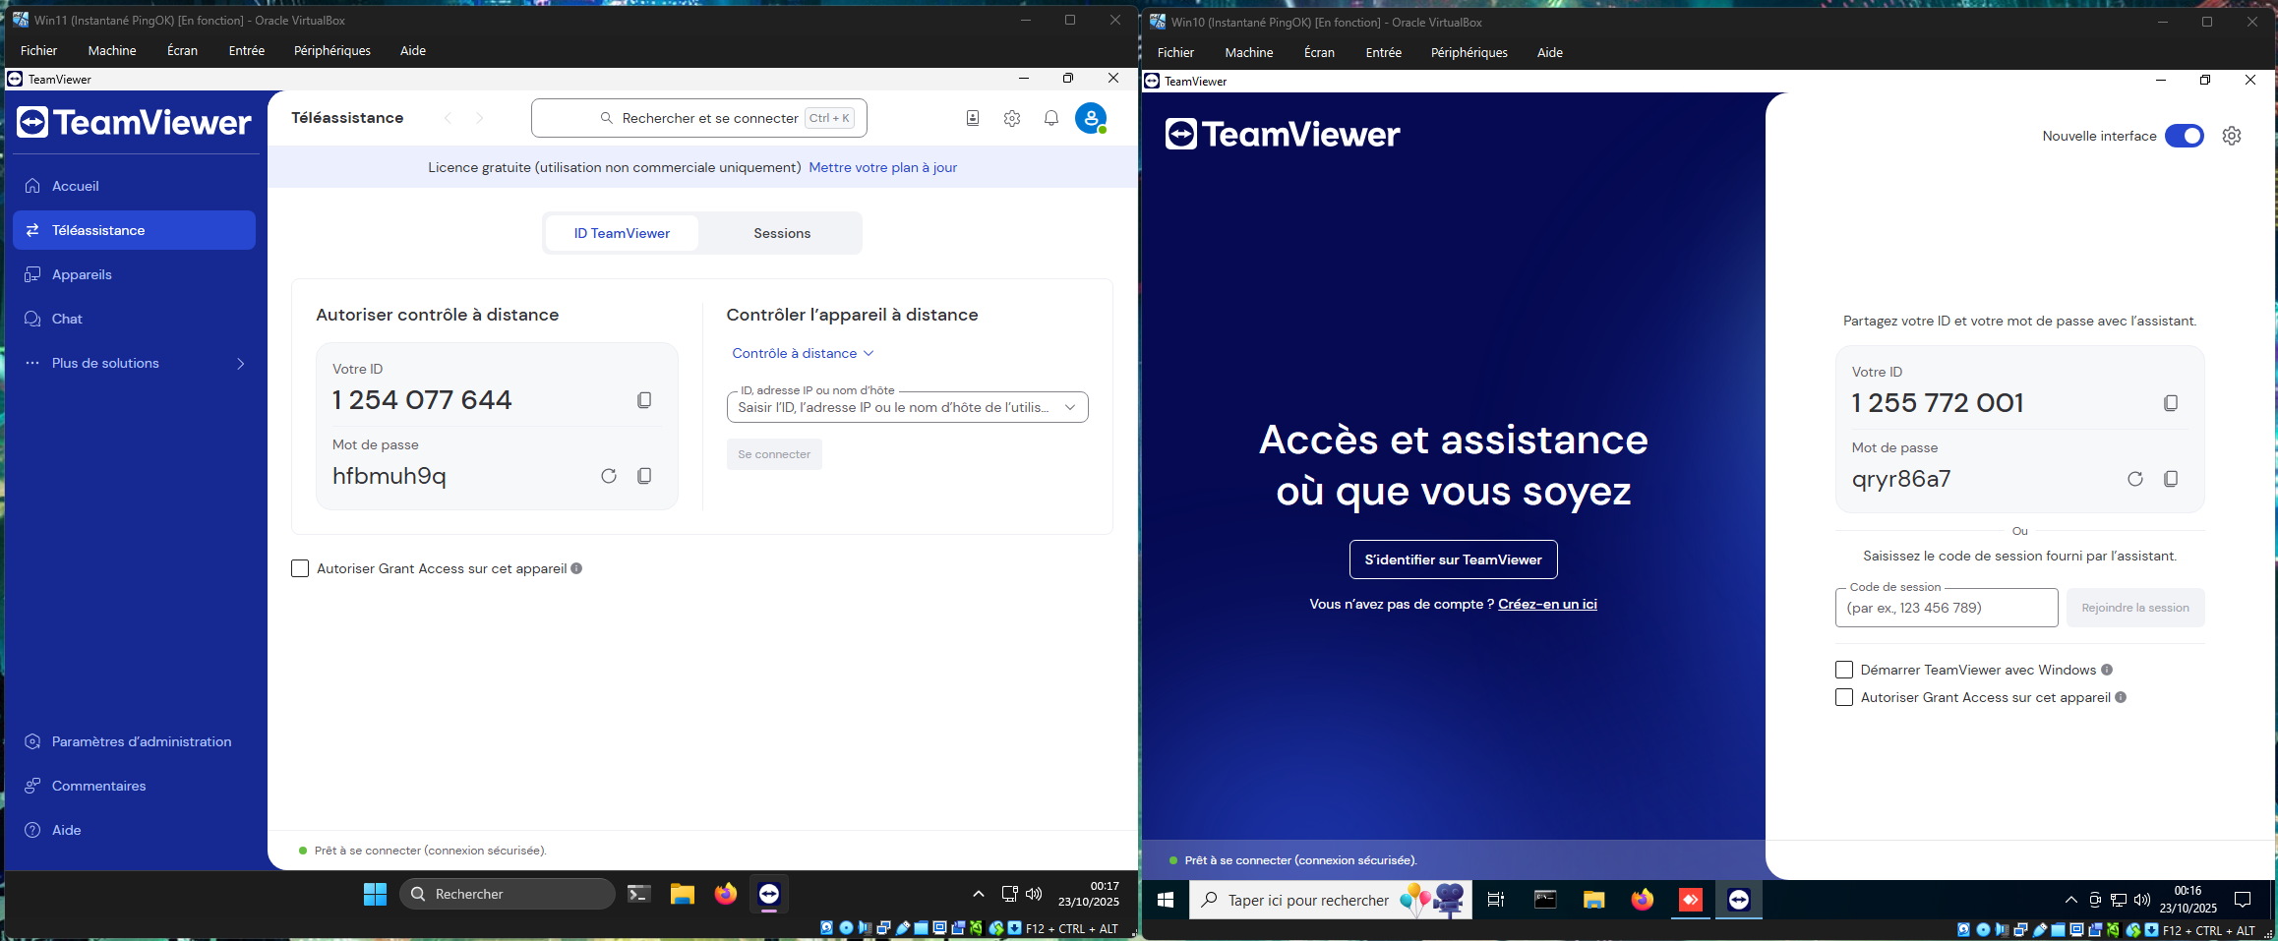The width and height of the screenshot is (2278, 941).
Task: Click the user profile avatar
Action: tap(1090, 118)
